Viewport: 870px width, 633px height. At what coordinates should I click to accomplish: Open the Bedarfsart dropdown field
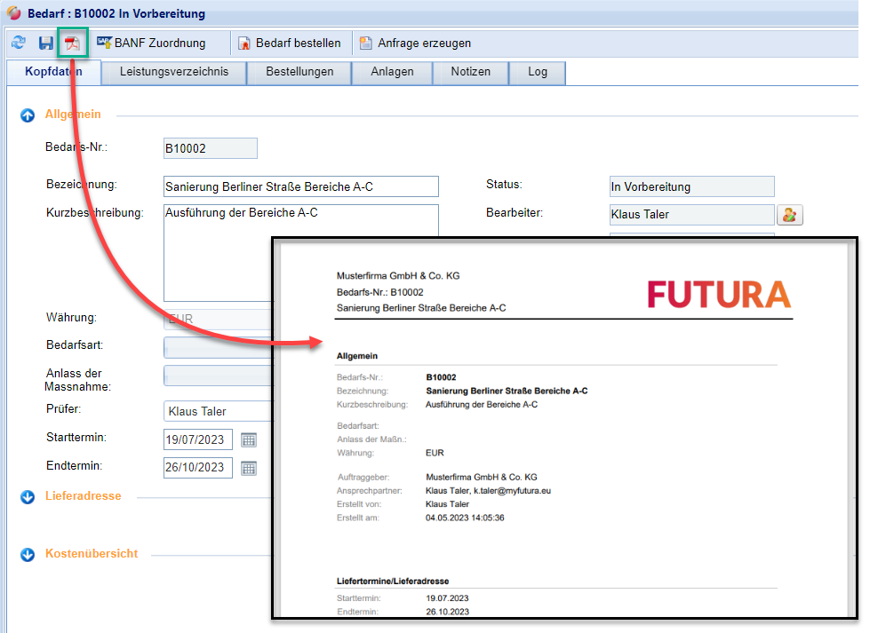(218, 347)
